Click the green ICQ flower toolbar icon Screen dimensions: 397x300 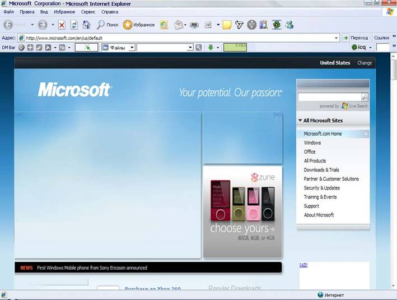pos(277,25)
